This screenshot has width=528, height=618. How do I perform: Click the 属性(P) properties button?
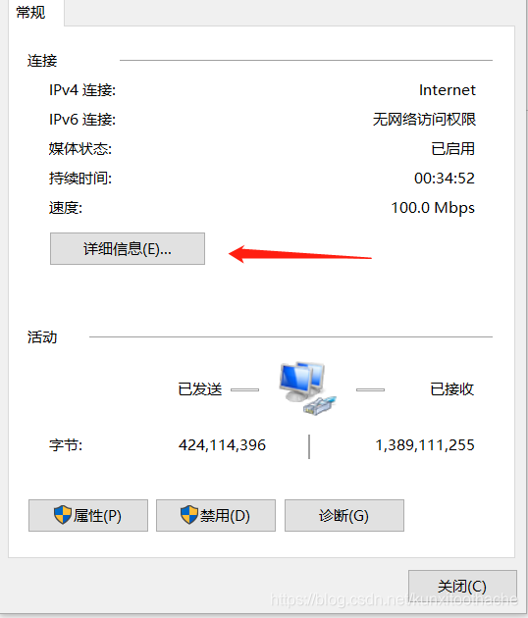click(88, 516)
